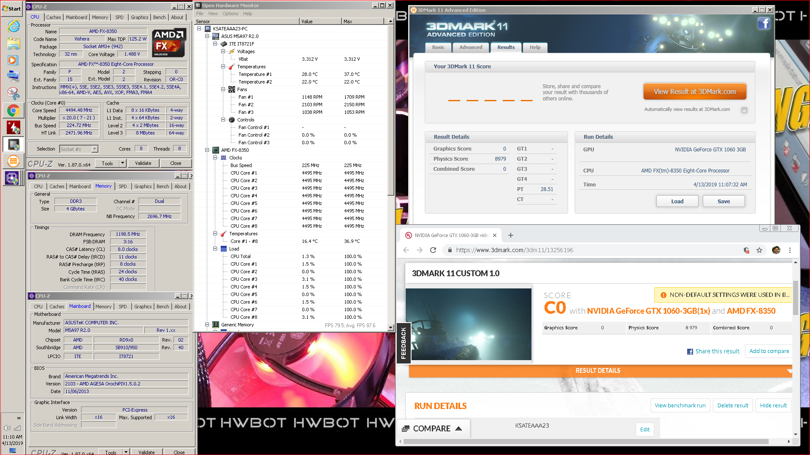The width and height of the screenshot is (810, 455).
Task: Close the NVIDIA GeForce GTX 1060-3GB tab
Action: pos(495,235)
